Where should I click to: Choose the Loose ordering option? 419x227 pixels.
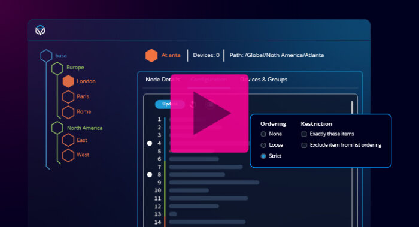coord(263,145)
